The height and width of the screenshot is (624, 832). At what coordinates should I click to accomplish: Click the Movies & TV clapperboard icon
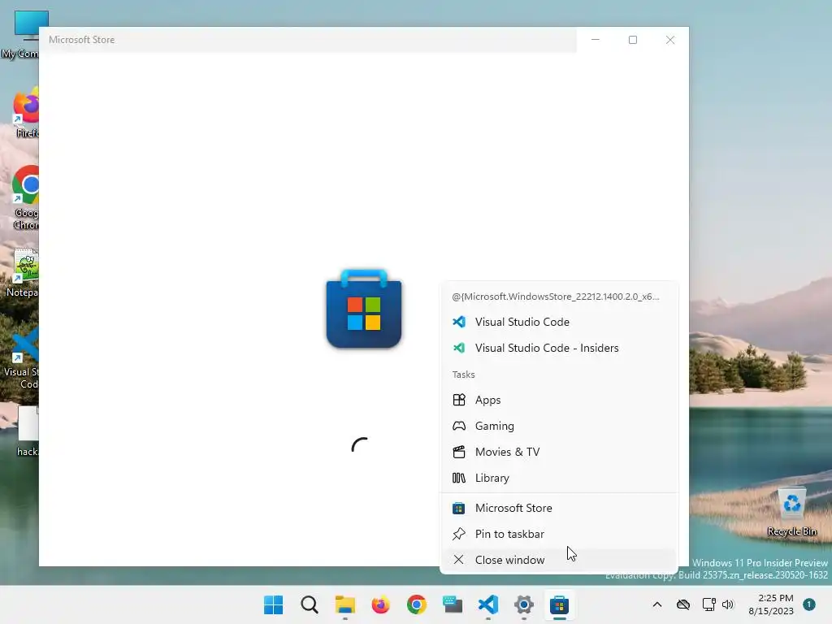click(x=459, y=452)
